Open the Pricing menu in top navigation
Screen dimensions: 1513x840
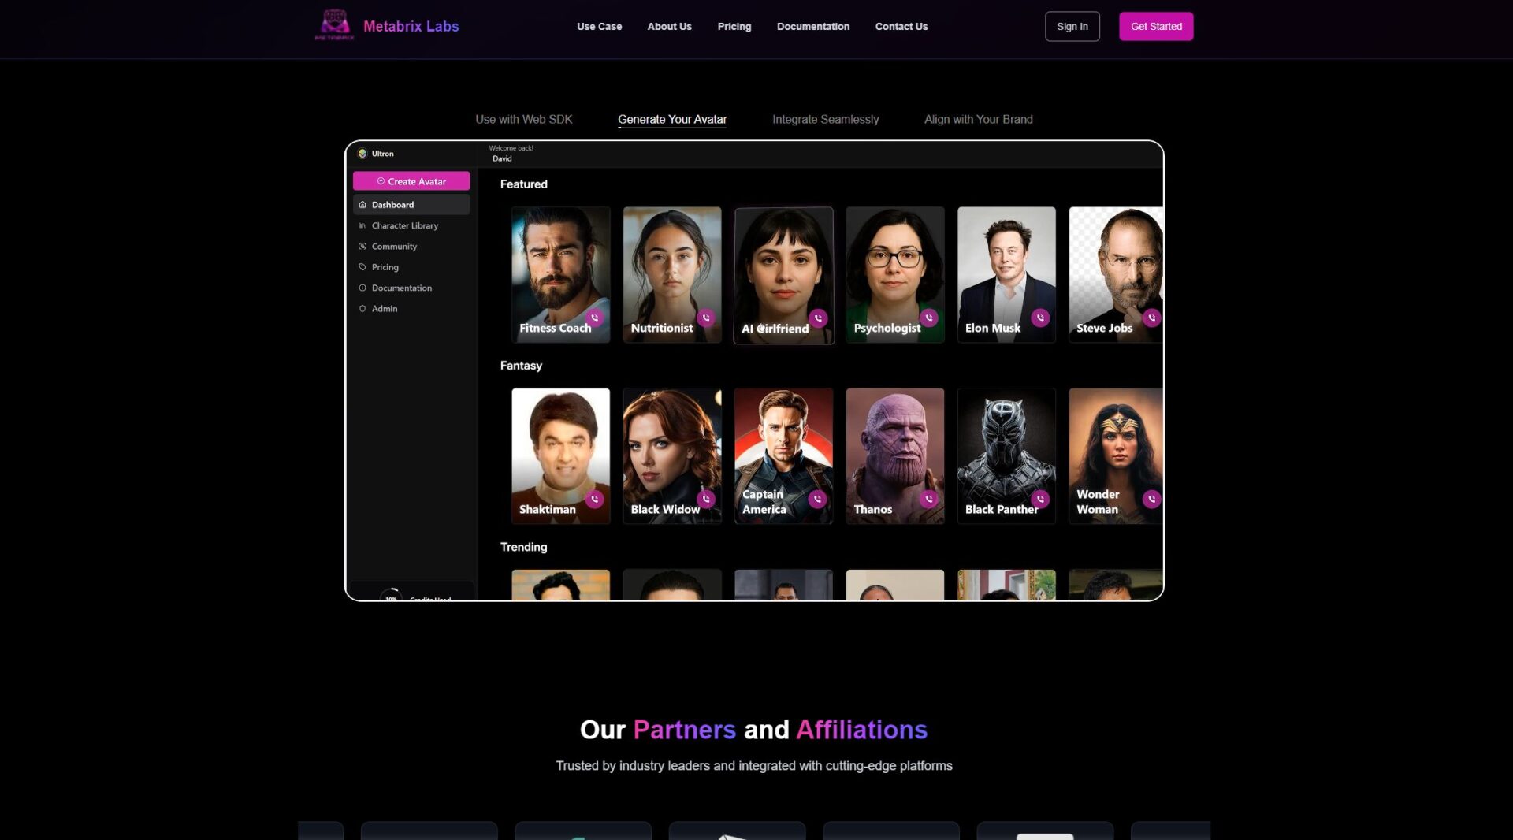click(x=734, y=27)
